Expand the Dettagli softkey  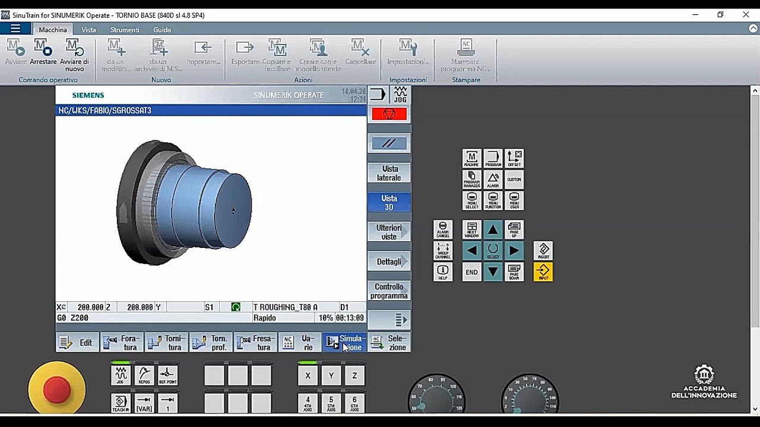coord(389,262)
